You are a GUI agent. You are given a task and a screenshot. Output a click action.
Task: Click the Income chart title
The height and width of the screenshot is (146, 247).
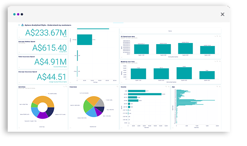pos(123,87)
